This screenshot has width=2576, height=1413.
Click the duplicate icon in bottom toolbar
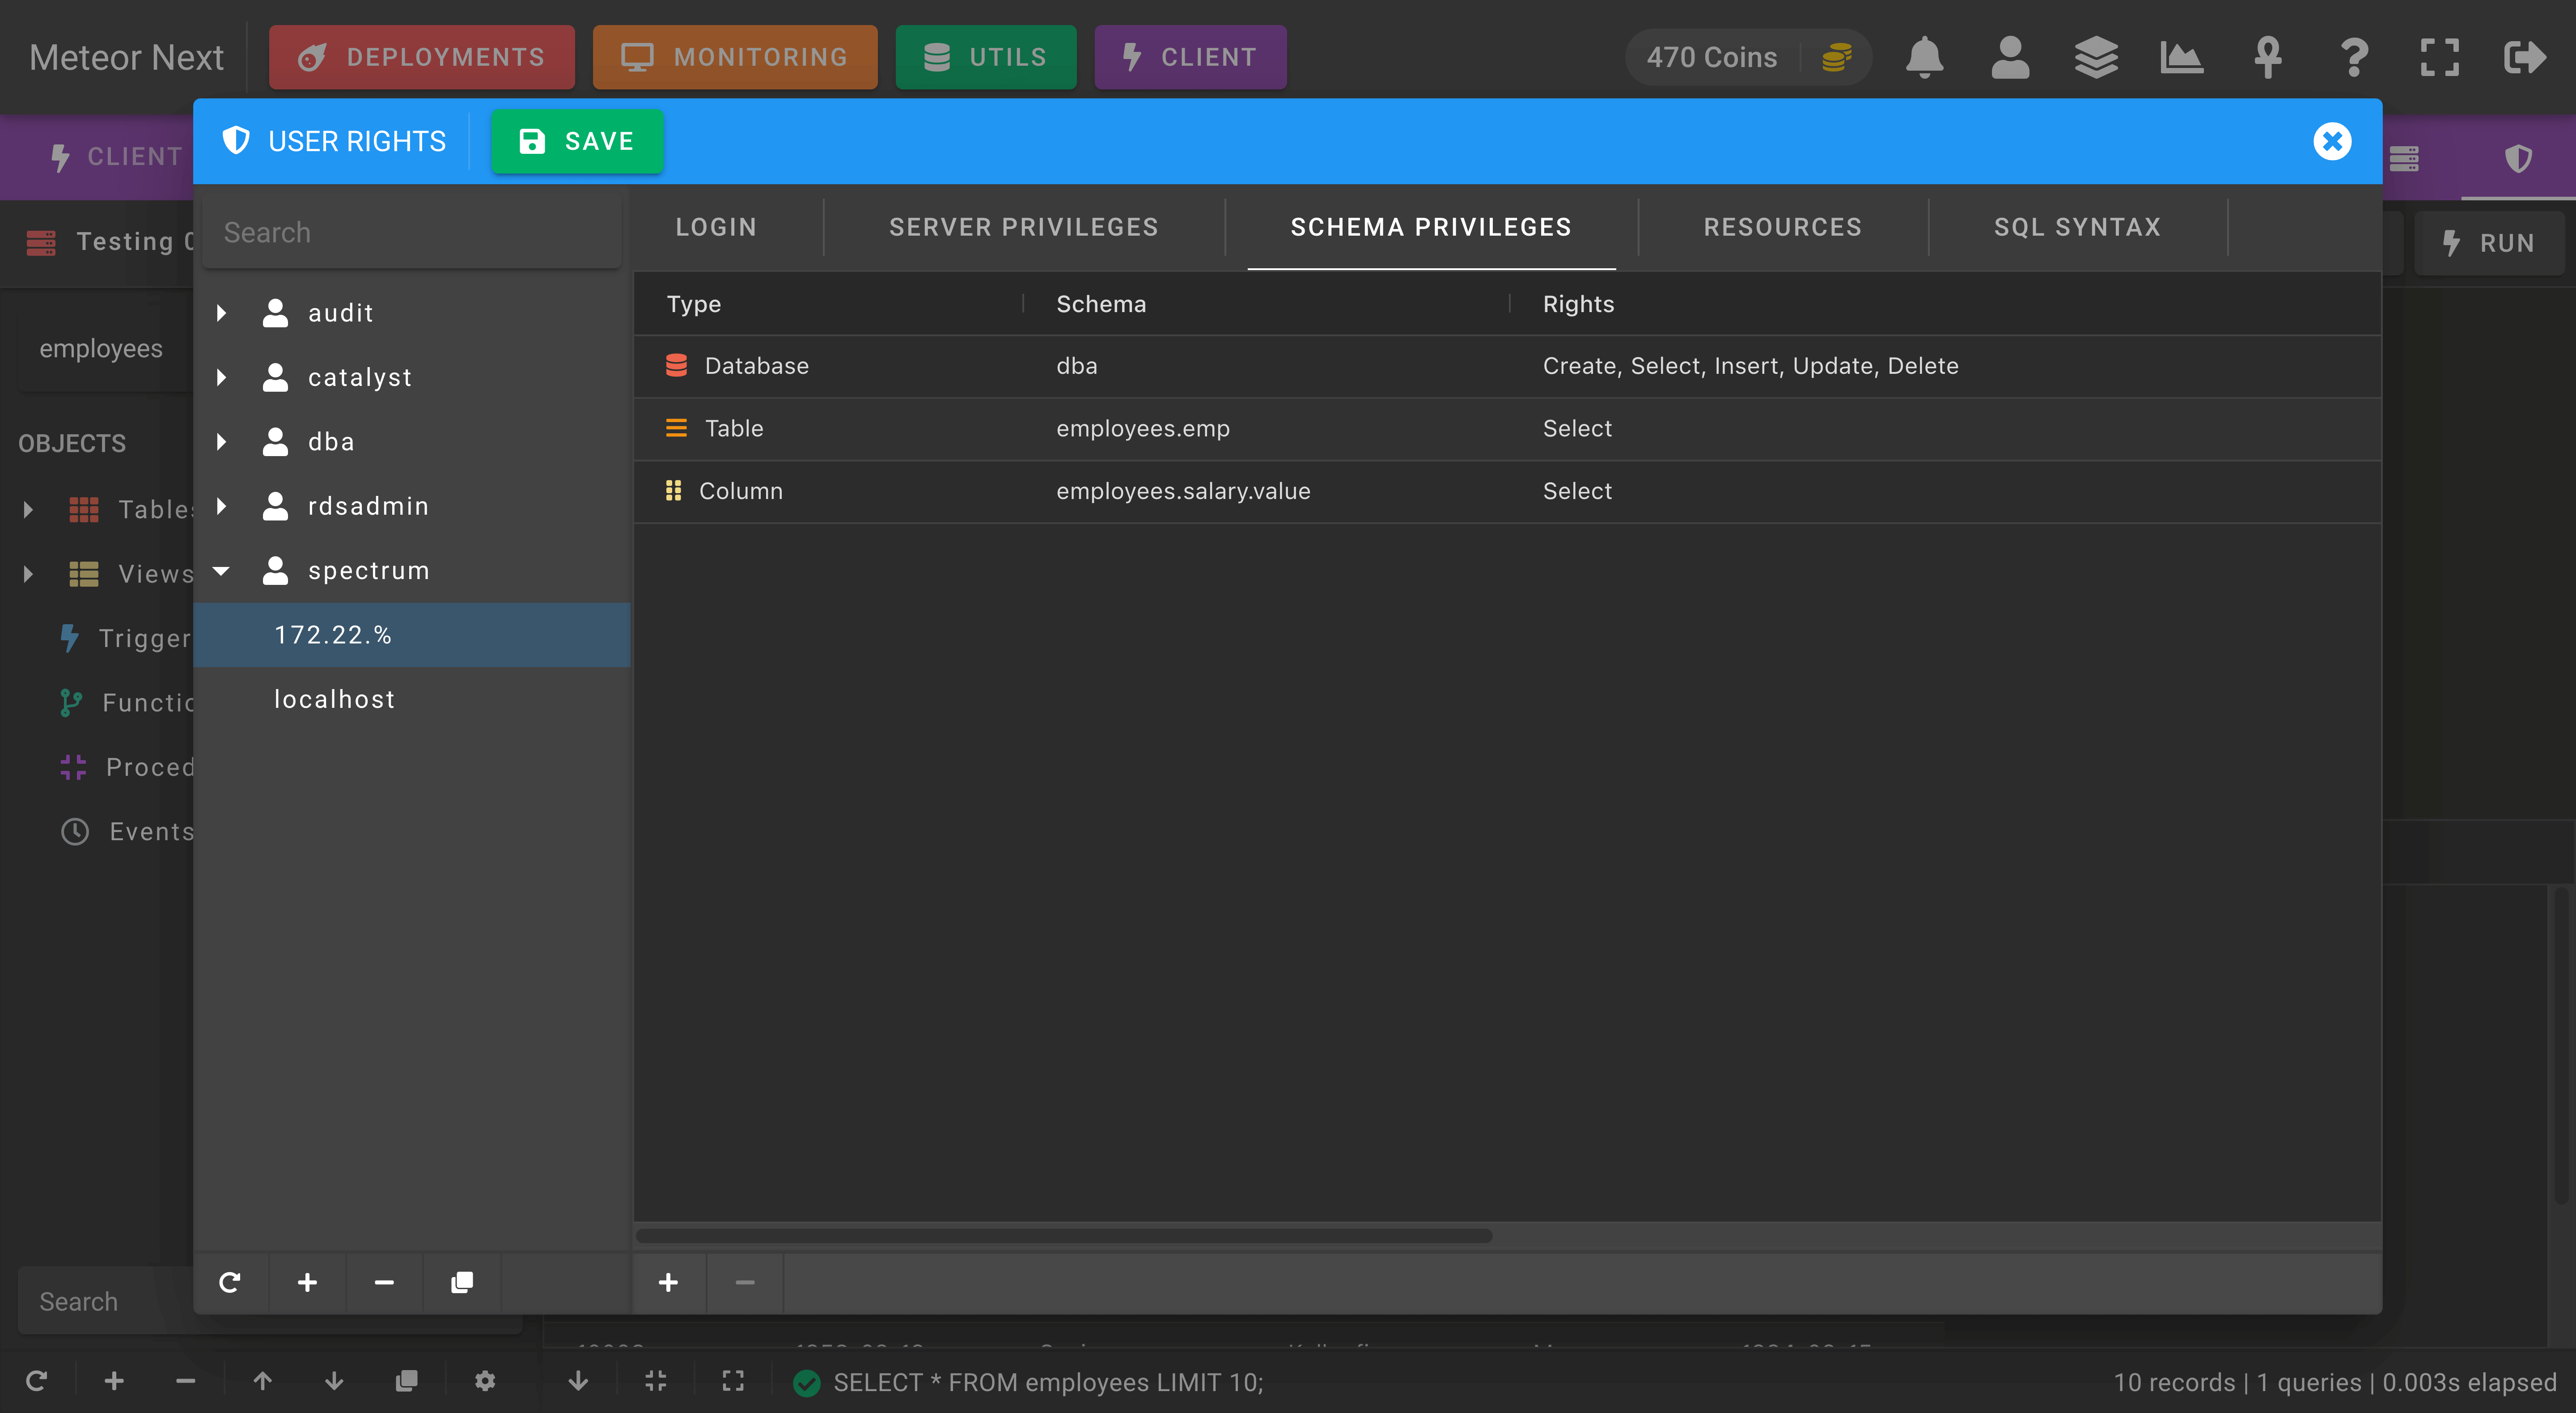point(406,1381)
